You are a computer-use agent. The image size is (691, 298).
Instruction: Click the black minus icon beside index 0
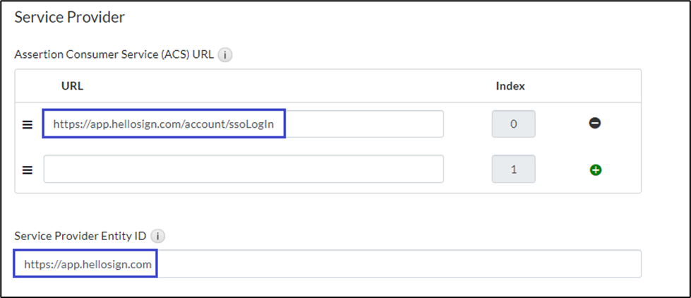[x=595, y=124]
